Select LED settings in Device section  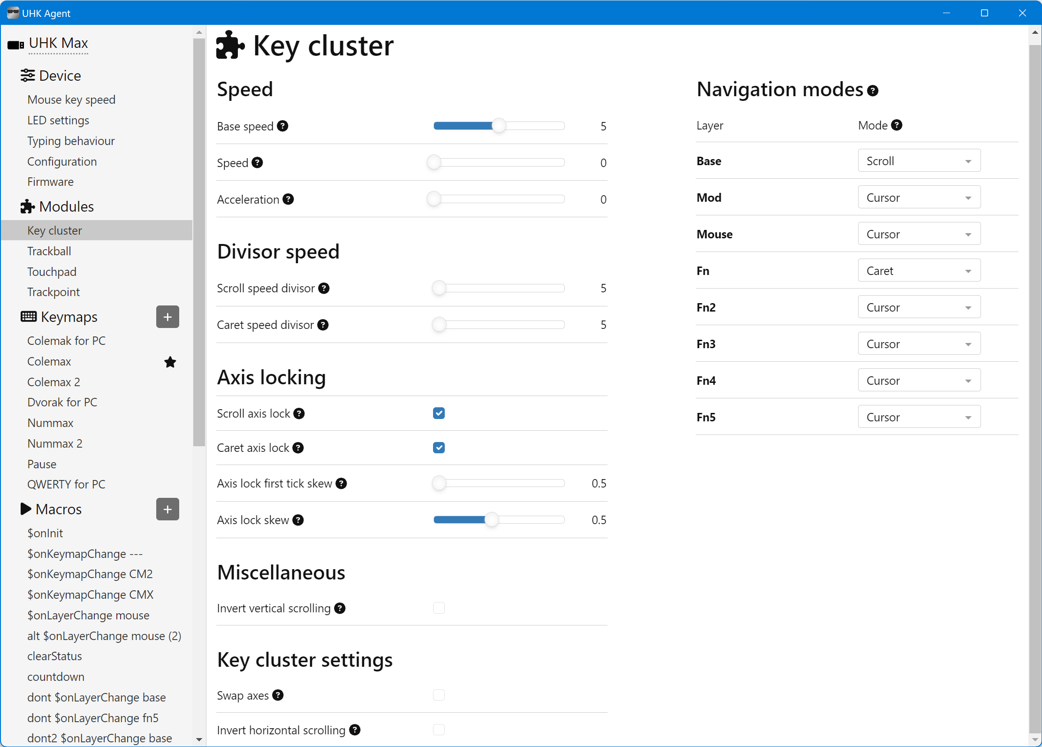point(58,121)
